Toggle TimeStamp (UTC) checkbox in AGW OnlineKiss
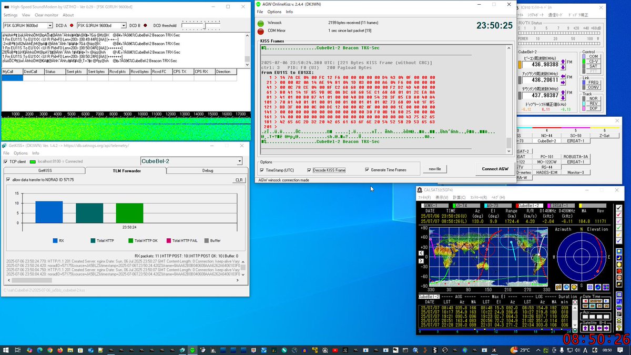This screenshot has height=355, width=631. coord(262,170)
